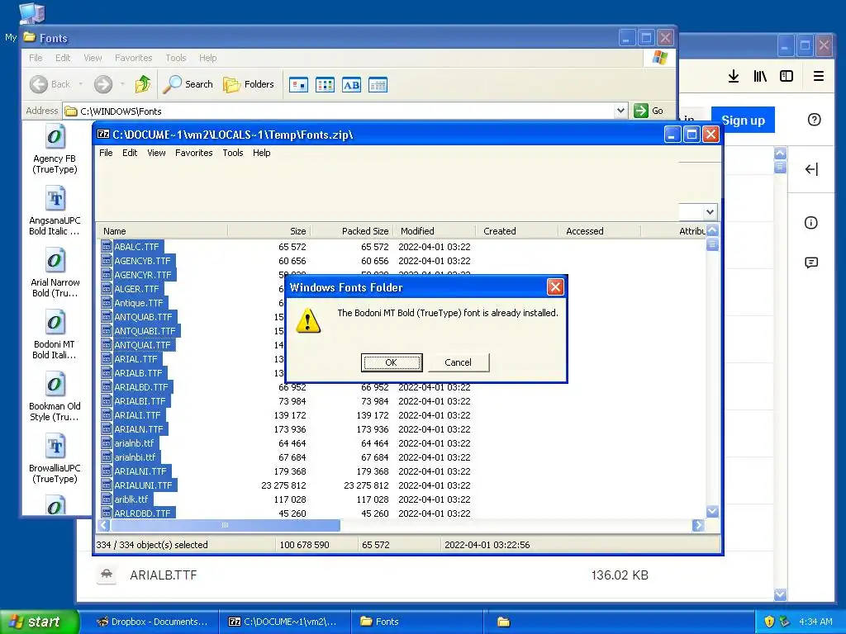846x634 pixels.
Task: Switch to Large Icons view in Fonts
Action: (298, 85)
